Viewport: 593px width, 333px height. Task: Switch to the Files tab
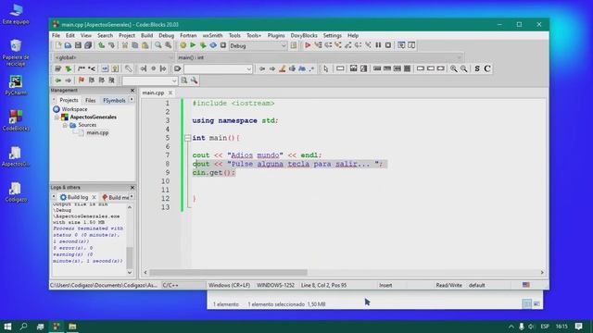pyautogui.click(x=91, y=101)
